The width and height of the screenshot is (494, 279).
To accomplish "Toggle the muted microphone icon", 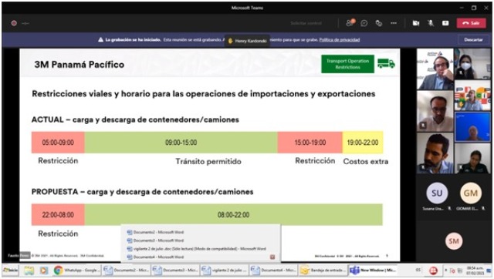I will pyautogui.click(x=431, y=23).
